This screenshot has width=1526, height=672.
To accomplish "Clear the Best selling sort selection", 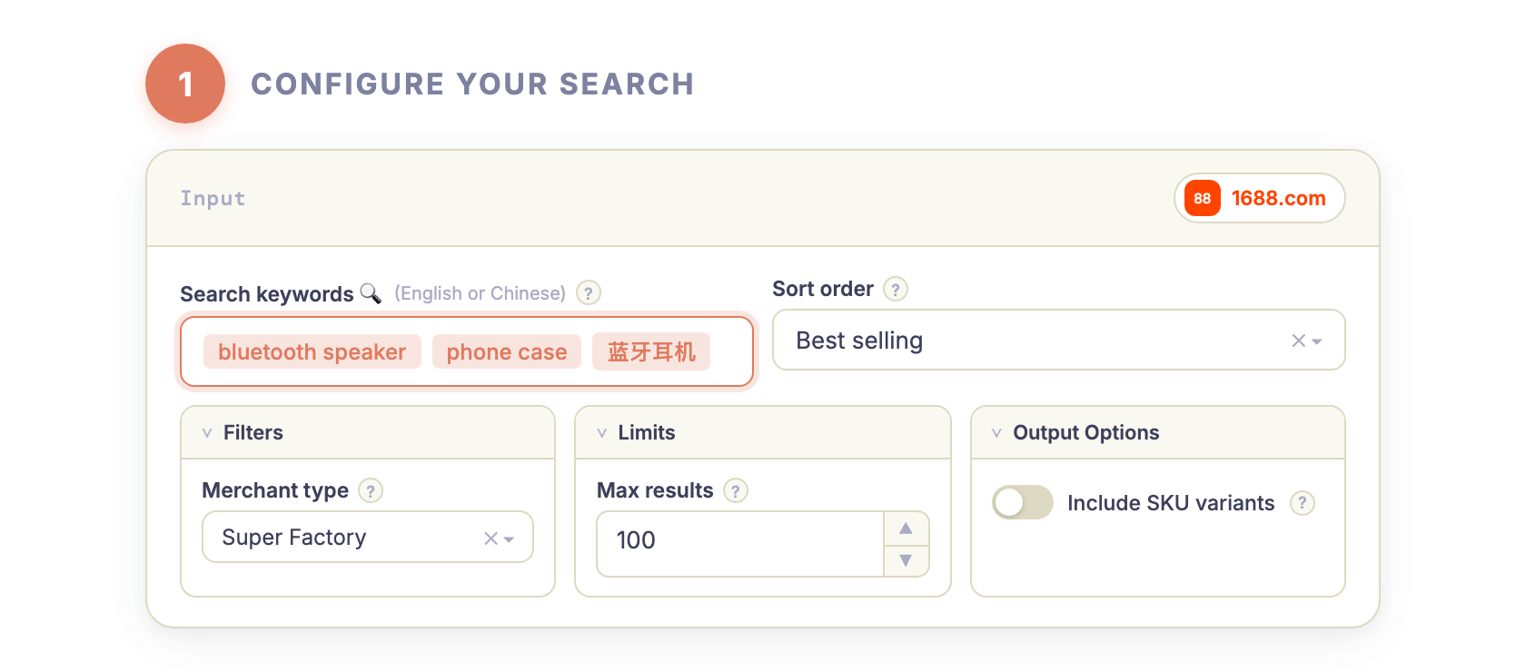I will pyautogui.click(x=1297, y=341).
